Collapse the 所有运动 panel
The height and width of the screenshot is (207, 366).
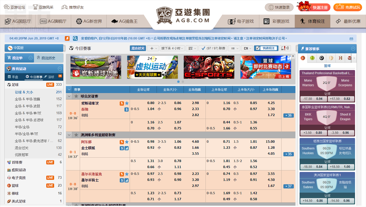[60, 69]
